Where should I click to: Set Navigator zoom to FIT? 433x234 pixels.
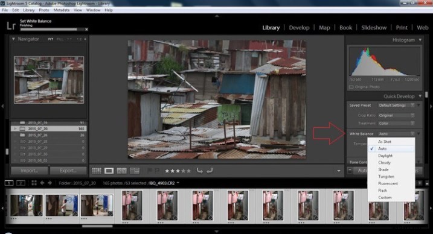[x=51, y=39]
